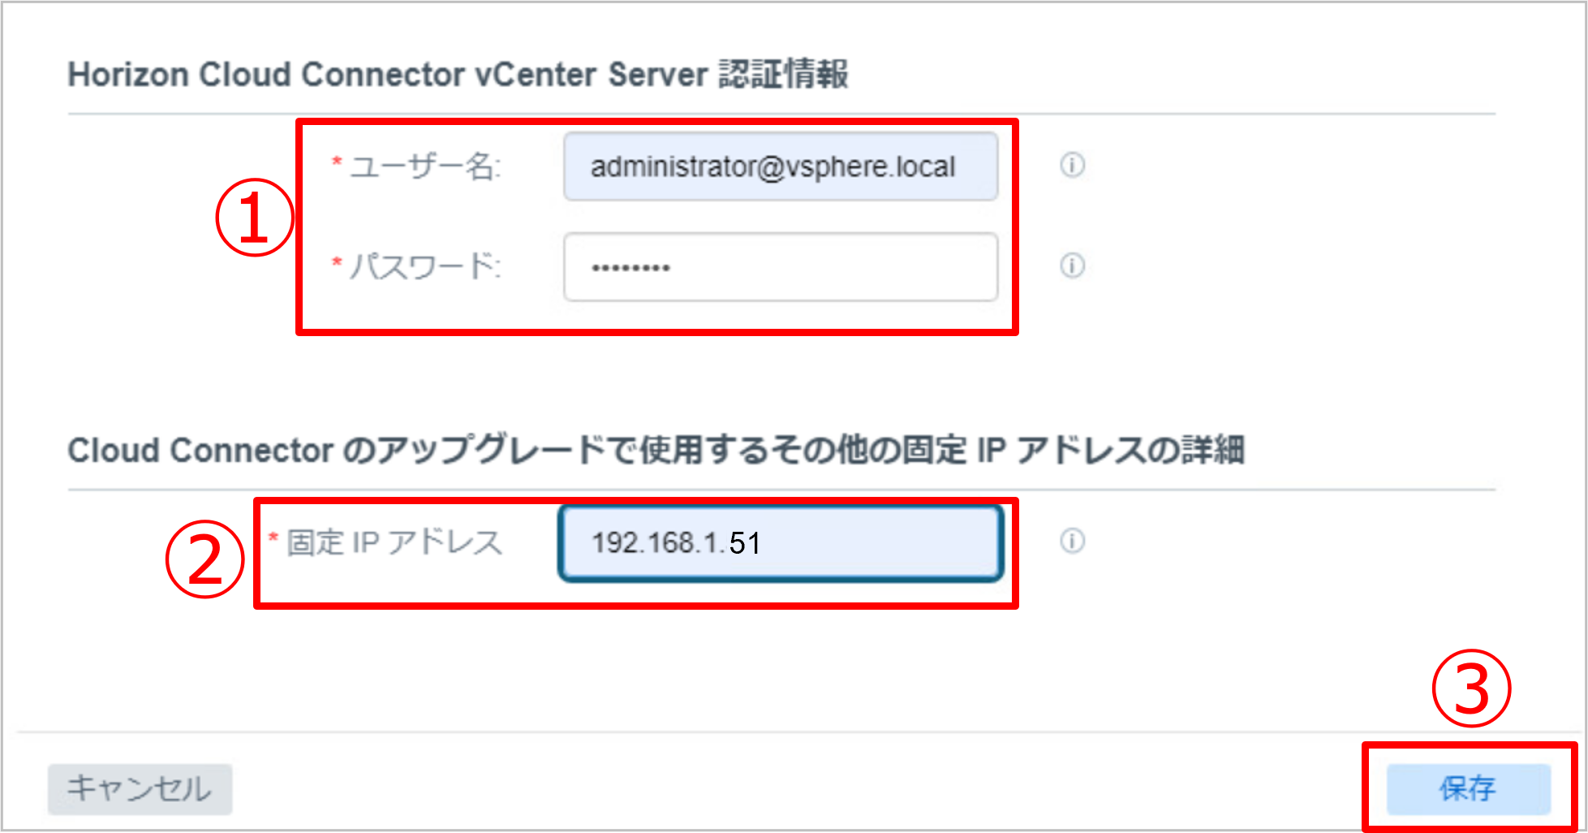Click the Horizon Cloud Connector vCenter Server 認証情報 heading
Screen dimensions: 1588x833
point(458,74)
